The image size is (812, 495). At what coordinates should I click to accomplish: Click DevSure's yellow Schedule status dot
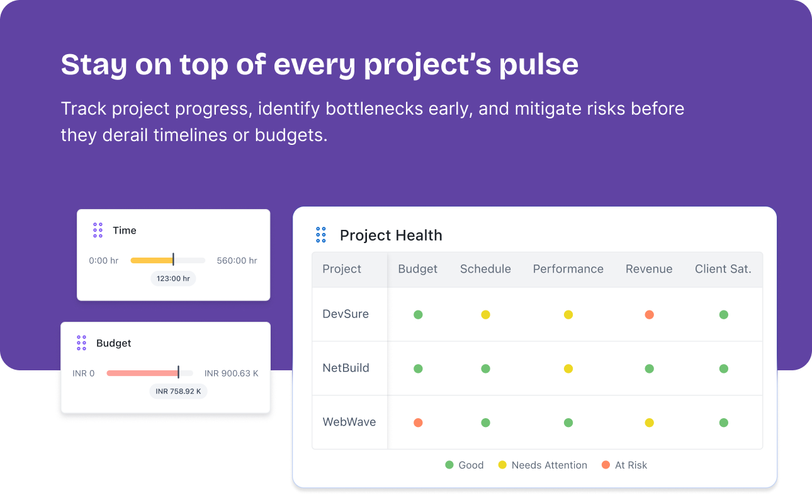tap(485, 314)
